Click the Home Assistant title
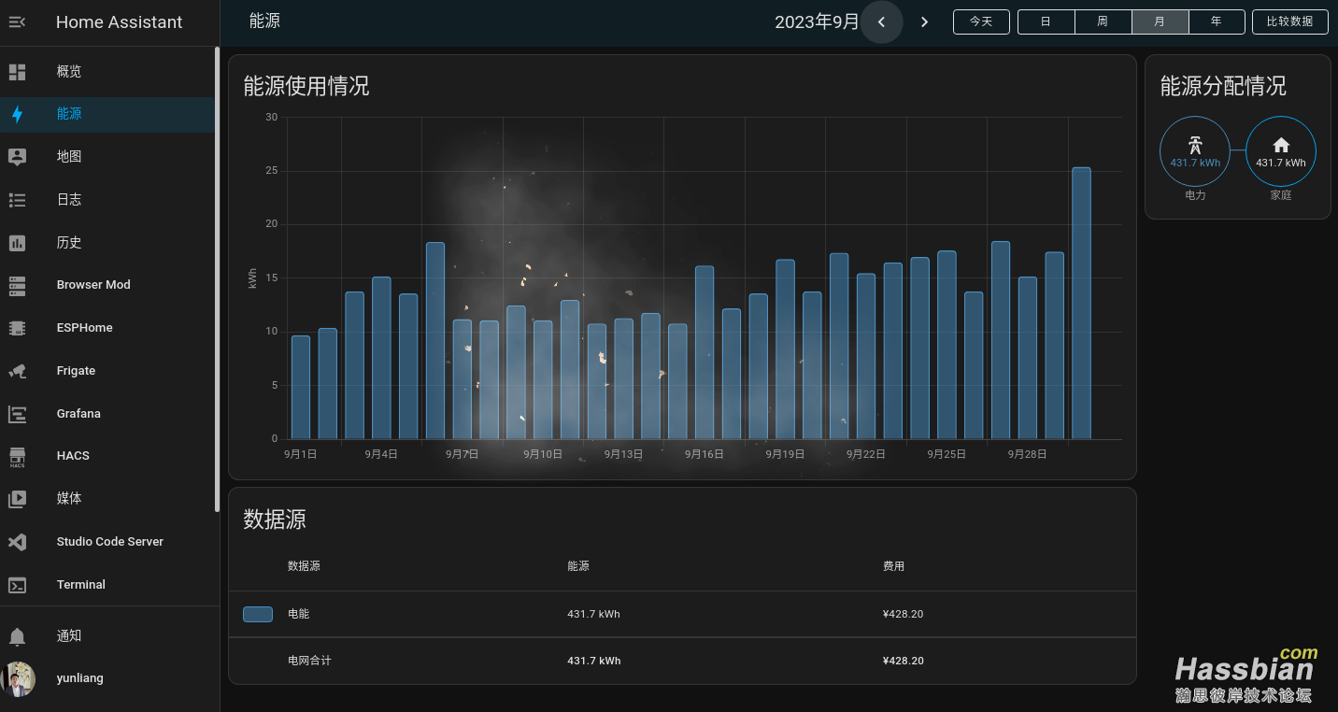1338x712 pixels. (x=119, y=22)
